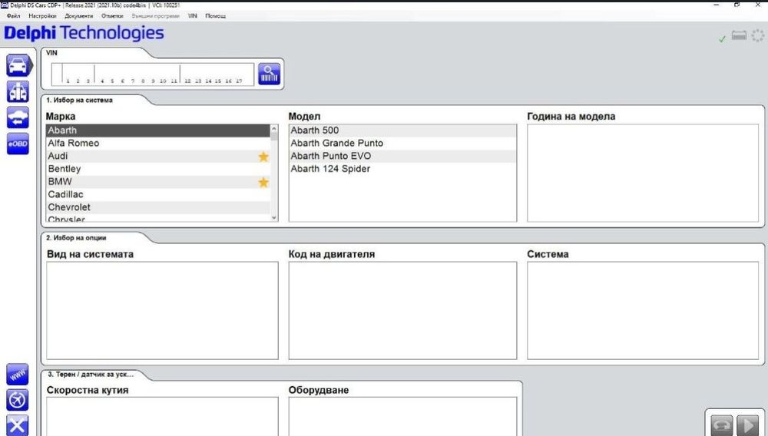The image size is (768, 436).
Task: Select Chevrolet in the brand list
Action: pos(157,207)
